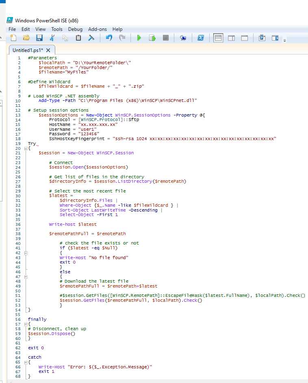The width and height of the screenshot is (308, 383).
Task: Click the [WinSCP.Protocol]::Sftp value
Action: tap(108, 120)
